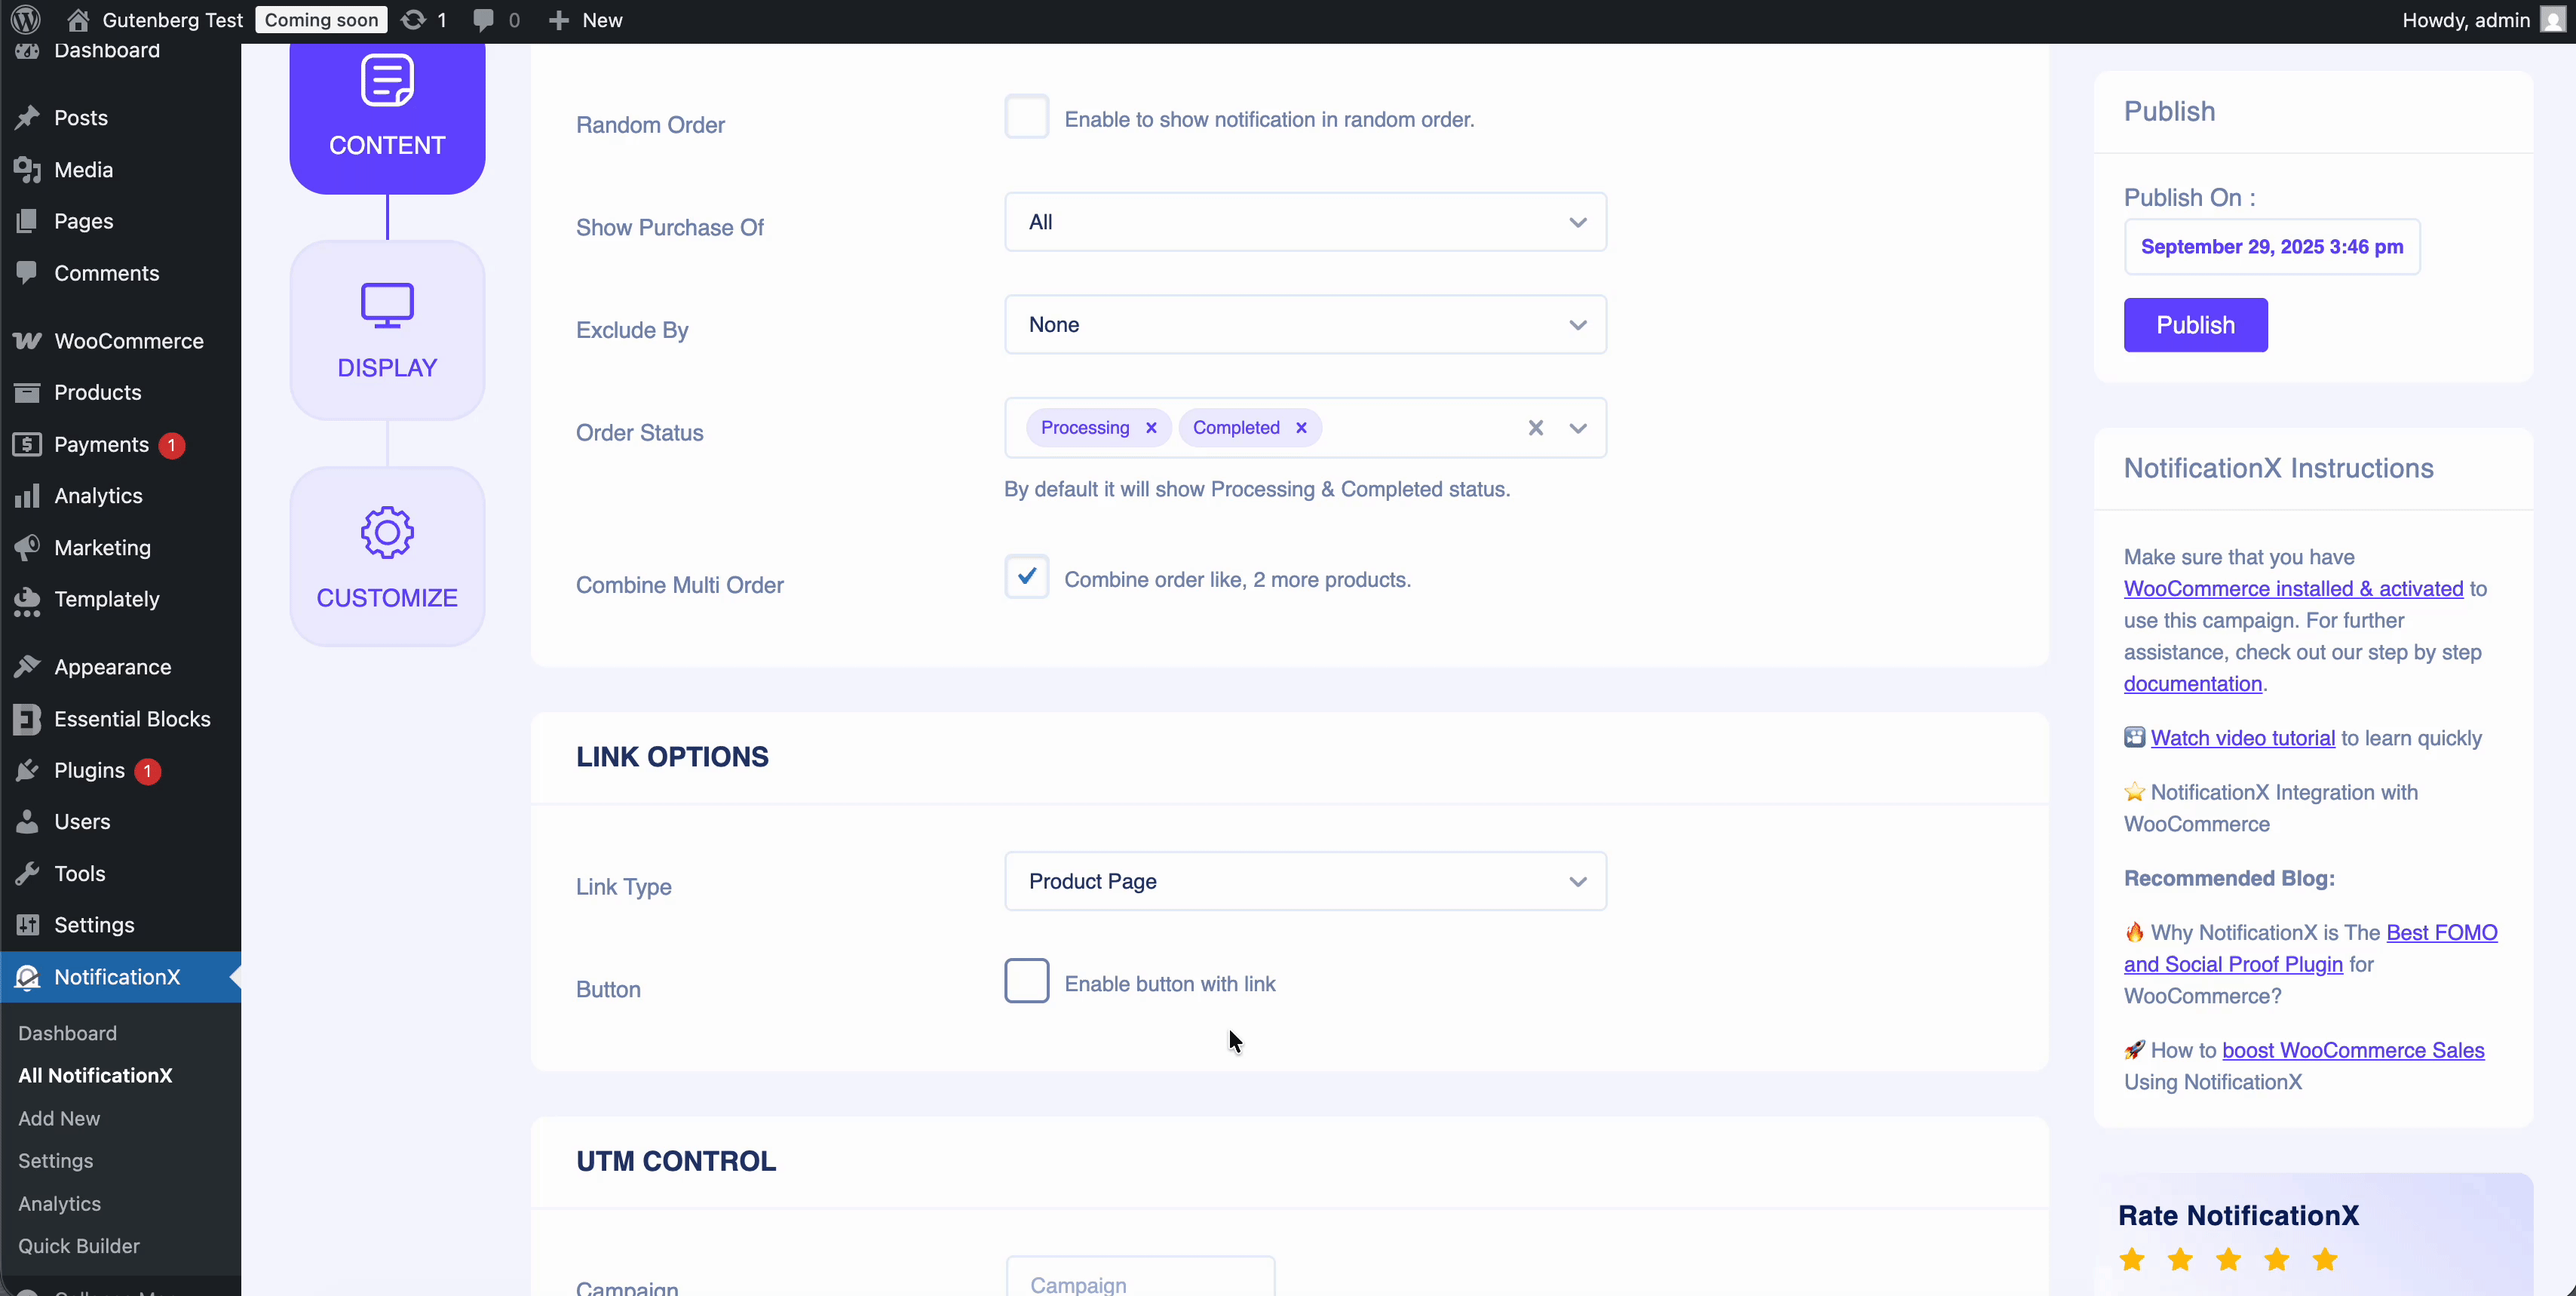Click the Campaign text field
Viewport: 2576px width, 1296px height.
[x=1140, y=1283]
